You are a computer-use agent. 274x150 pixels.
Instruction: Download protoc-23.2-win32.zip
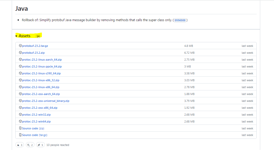[x=36, y=115]
